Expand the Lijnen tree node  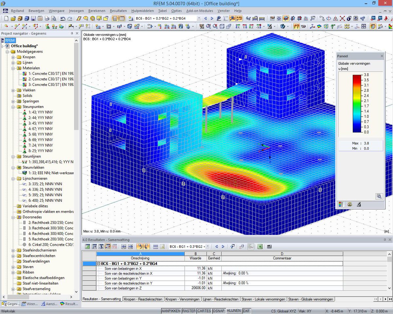[13, 62]
